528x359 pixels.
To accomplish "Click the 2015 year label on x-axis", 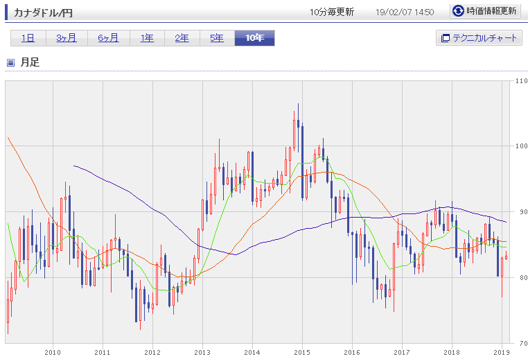I will pyautogui.click(x=301, y=351).
